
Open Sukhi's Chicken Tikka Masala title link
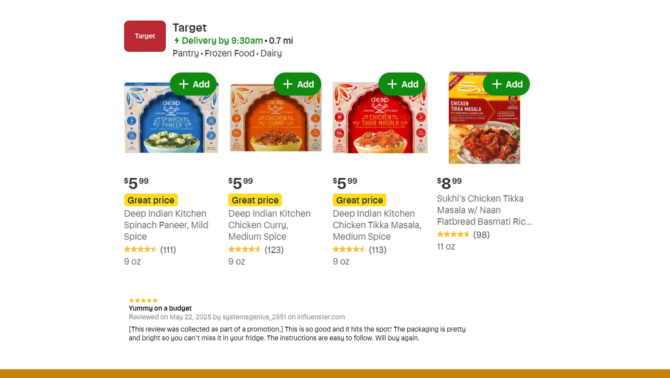[x=484, y=210]
